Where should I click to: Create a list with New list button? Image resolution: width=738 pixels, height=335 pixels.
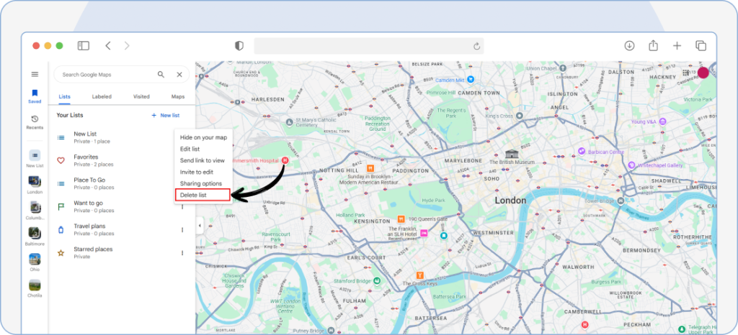tap(165, 116)
